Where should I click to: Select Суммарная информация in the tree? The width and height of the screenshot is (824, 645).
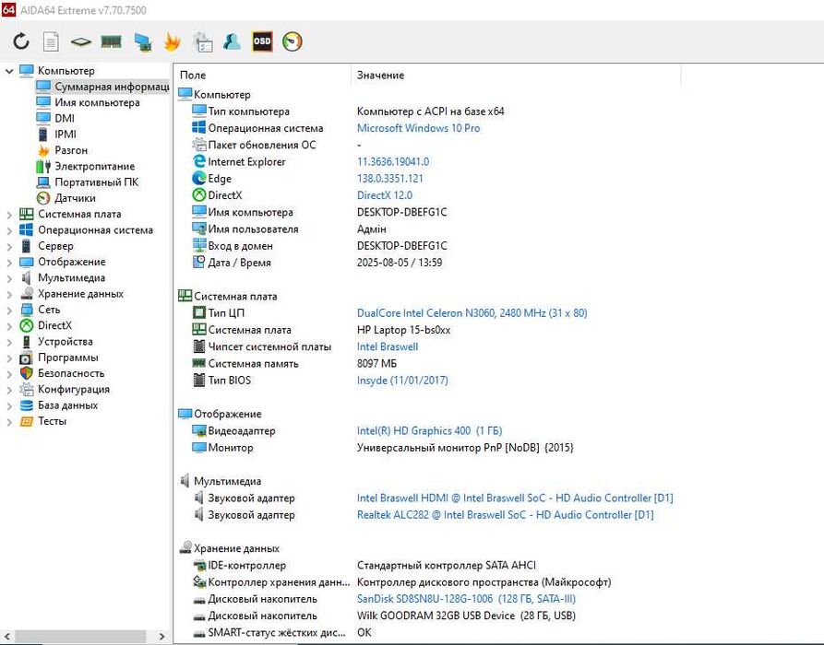[102, 87]
